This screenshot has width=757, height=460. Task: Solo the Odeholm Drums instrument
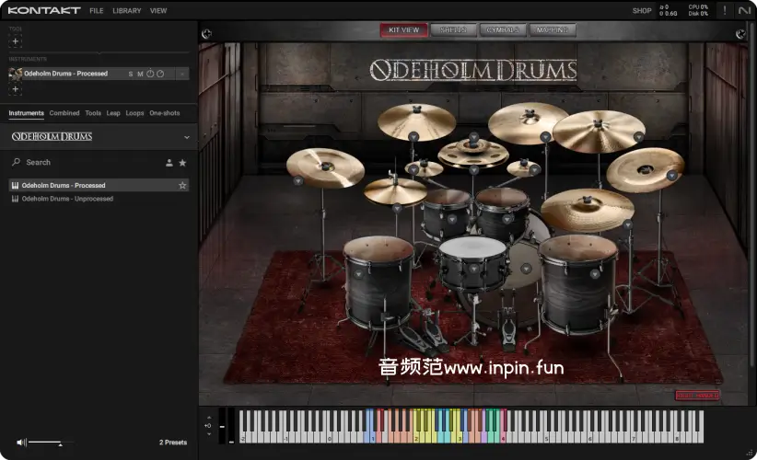click(x=131, y=74)
